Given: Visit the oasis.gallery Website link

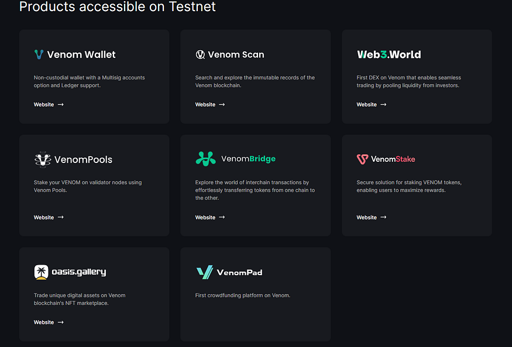Looking at the screenshot, I should pos(44,322).
